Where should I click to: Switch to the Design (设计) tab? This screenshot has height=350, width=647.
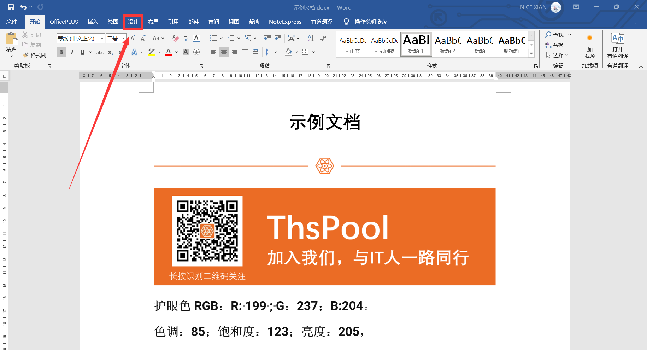click(x=133, y=22)
